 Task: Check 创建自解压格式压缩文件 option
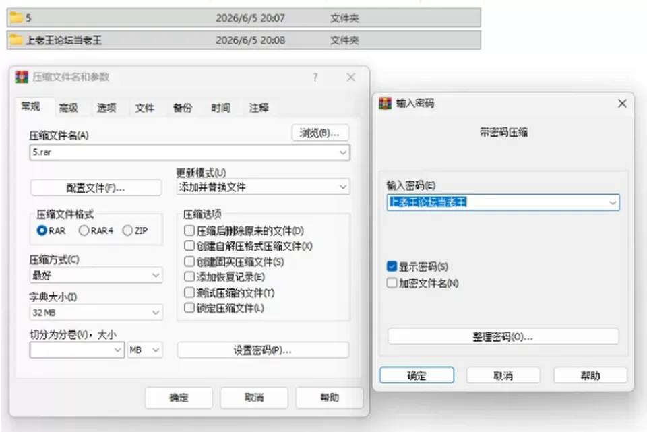(x=189, y=246)
